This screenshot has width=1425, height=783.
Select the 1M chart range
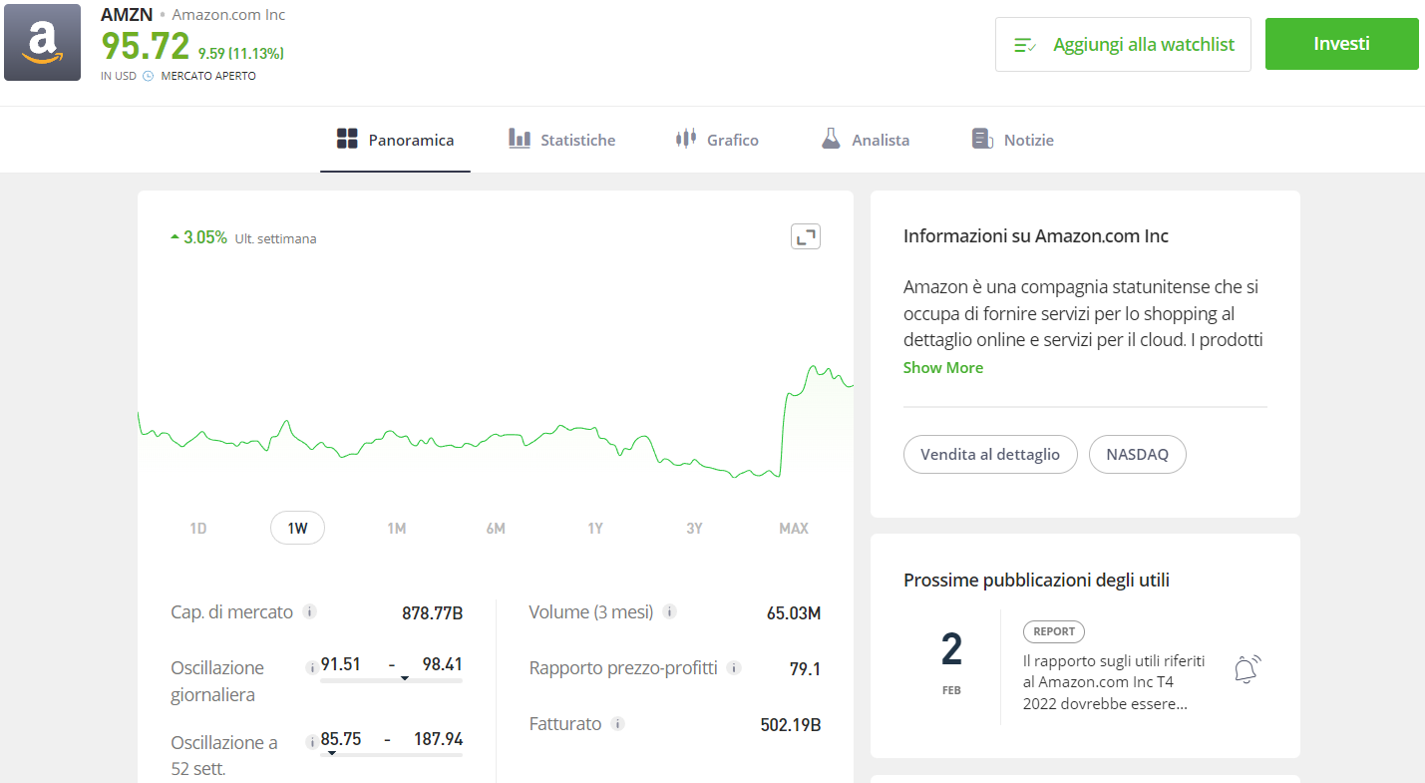(x=397, y=528)
